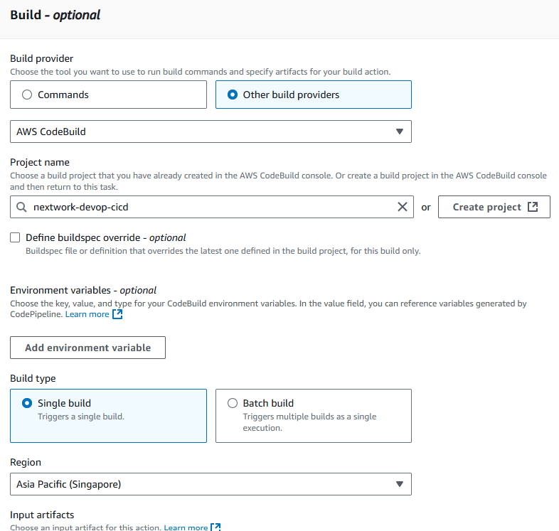Viewport: 559px width, 531px height.
Task: Enable Define buildspec override checkbox
Action: coord(15,237)
